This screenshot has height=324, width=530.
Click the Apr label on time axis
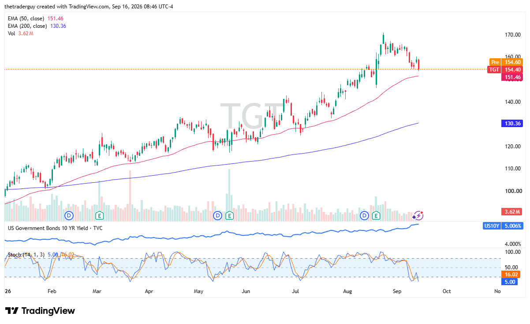(149, 291)
